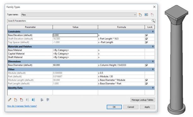Expand the Identity Data group
The image size is (193, 117).
click(x=153, y=88)
